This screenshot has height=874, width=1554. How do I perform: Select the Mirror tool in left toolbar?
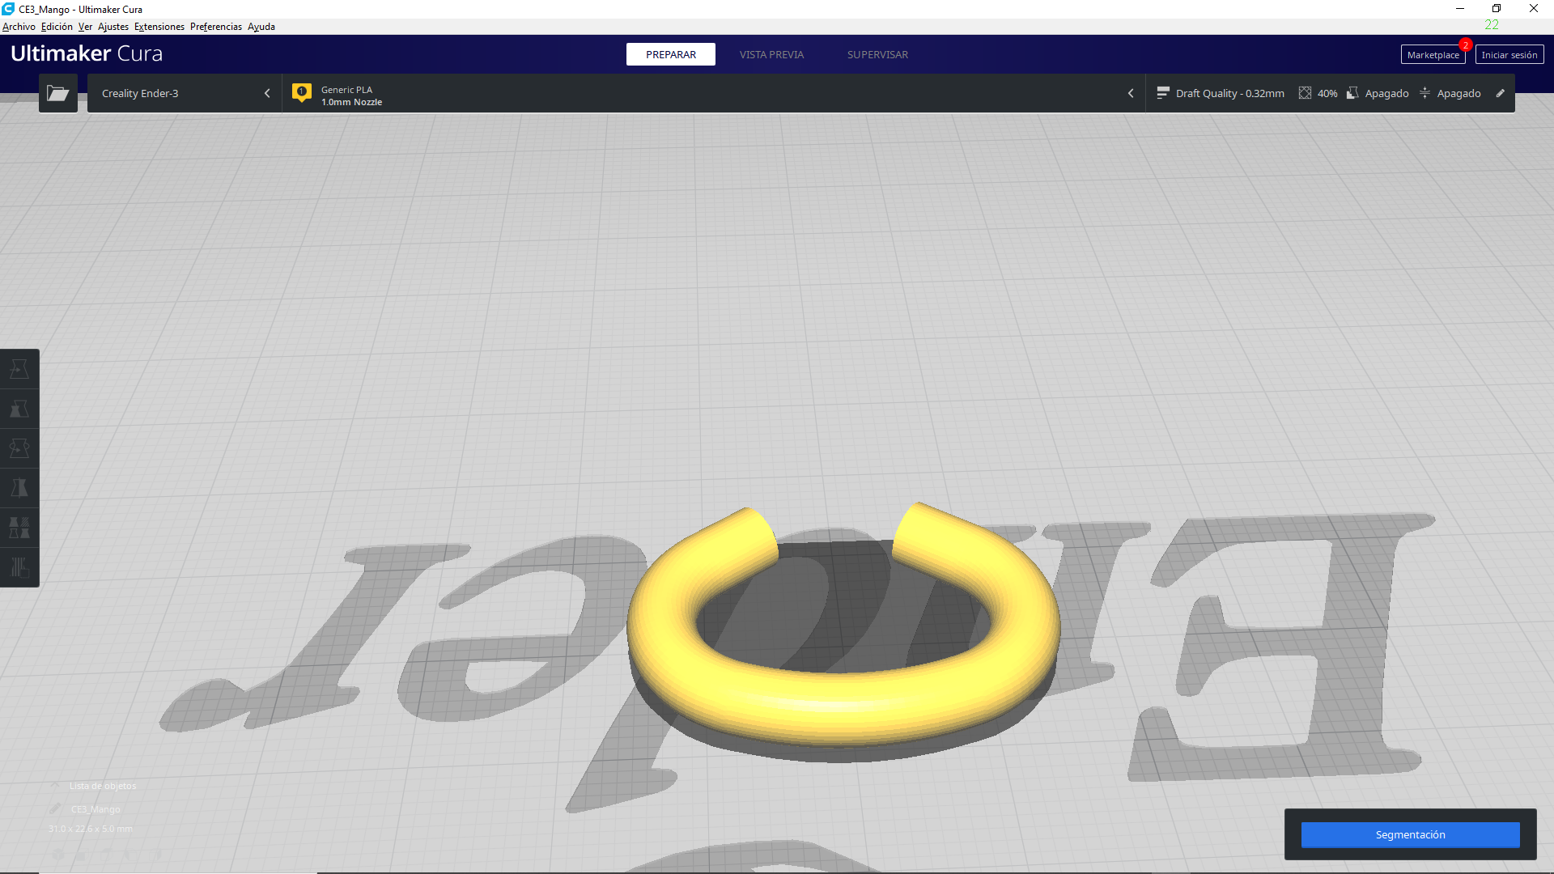pos(19,488)
